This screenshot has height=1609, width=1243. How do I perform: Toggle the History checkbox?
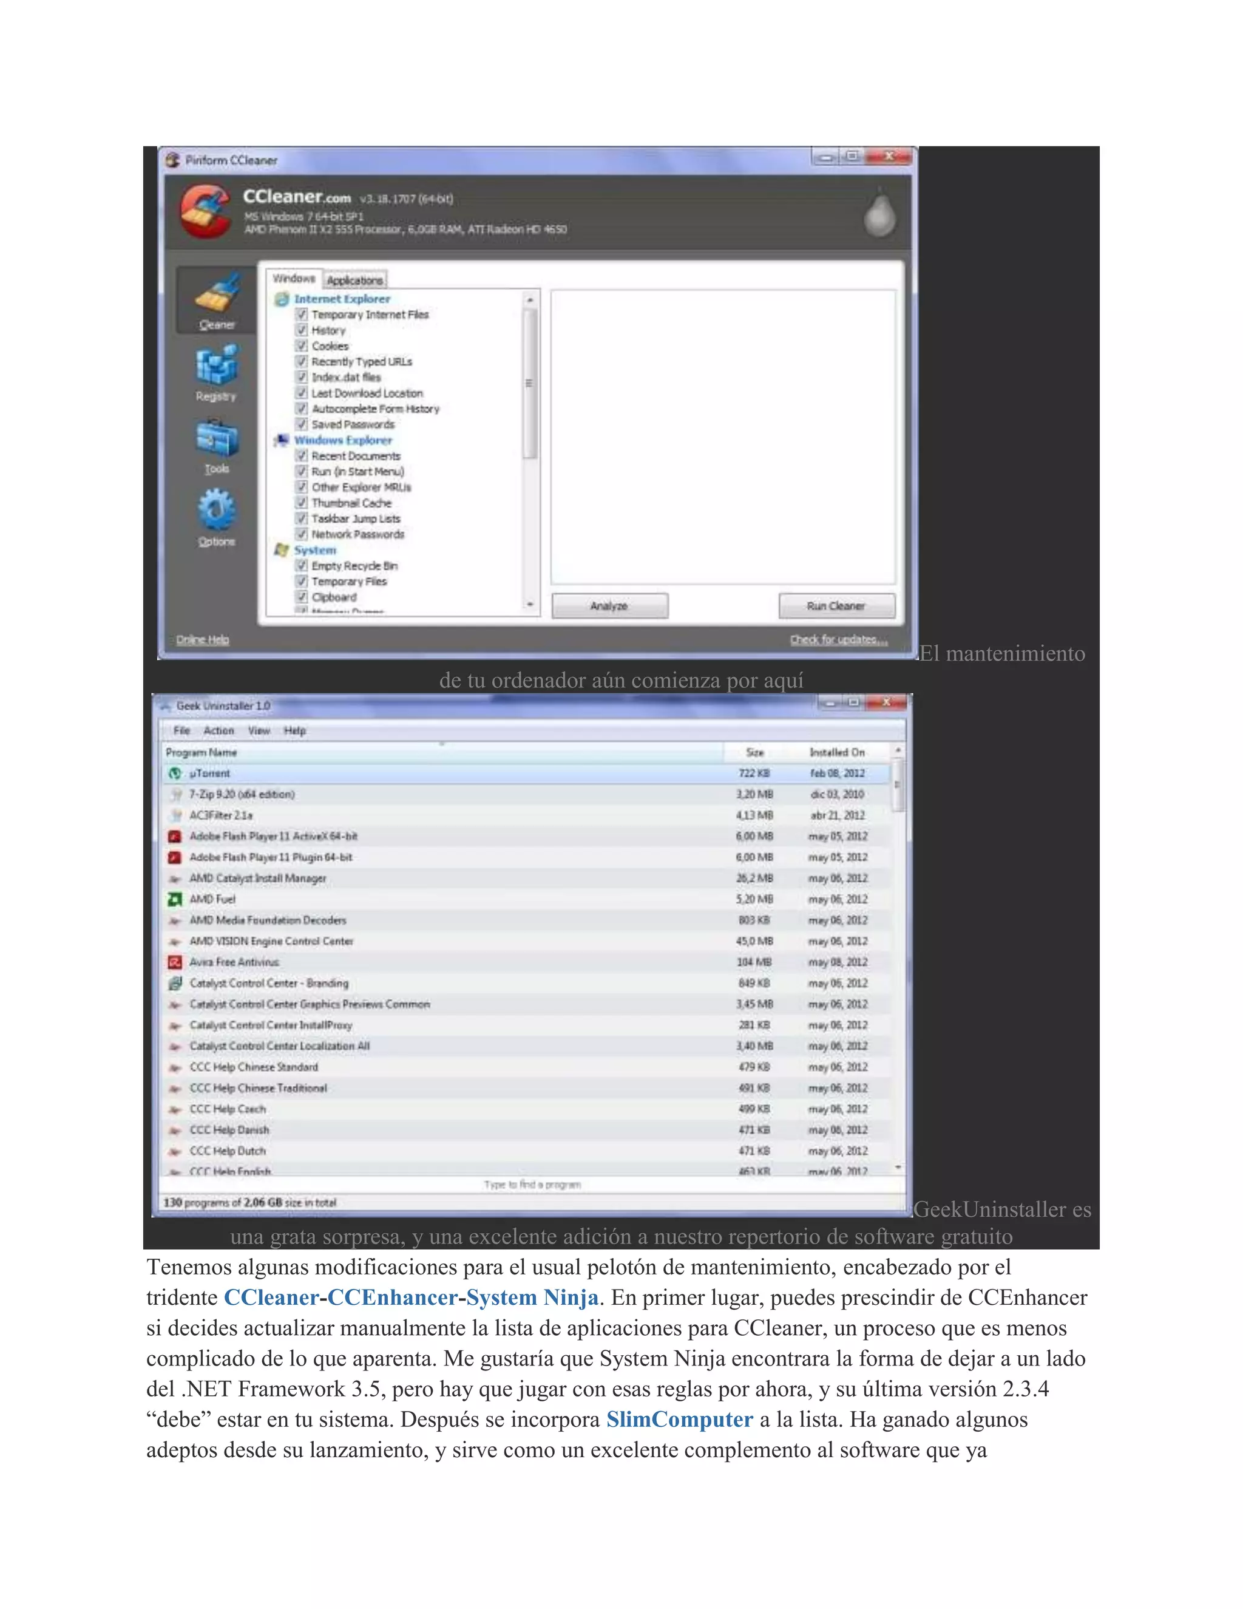click(301, 330)
